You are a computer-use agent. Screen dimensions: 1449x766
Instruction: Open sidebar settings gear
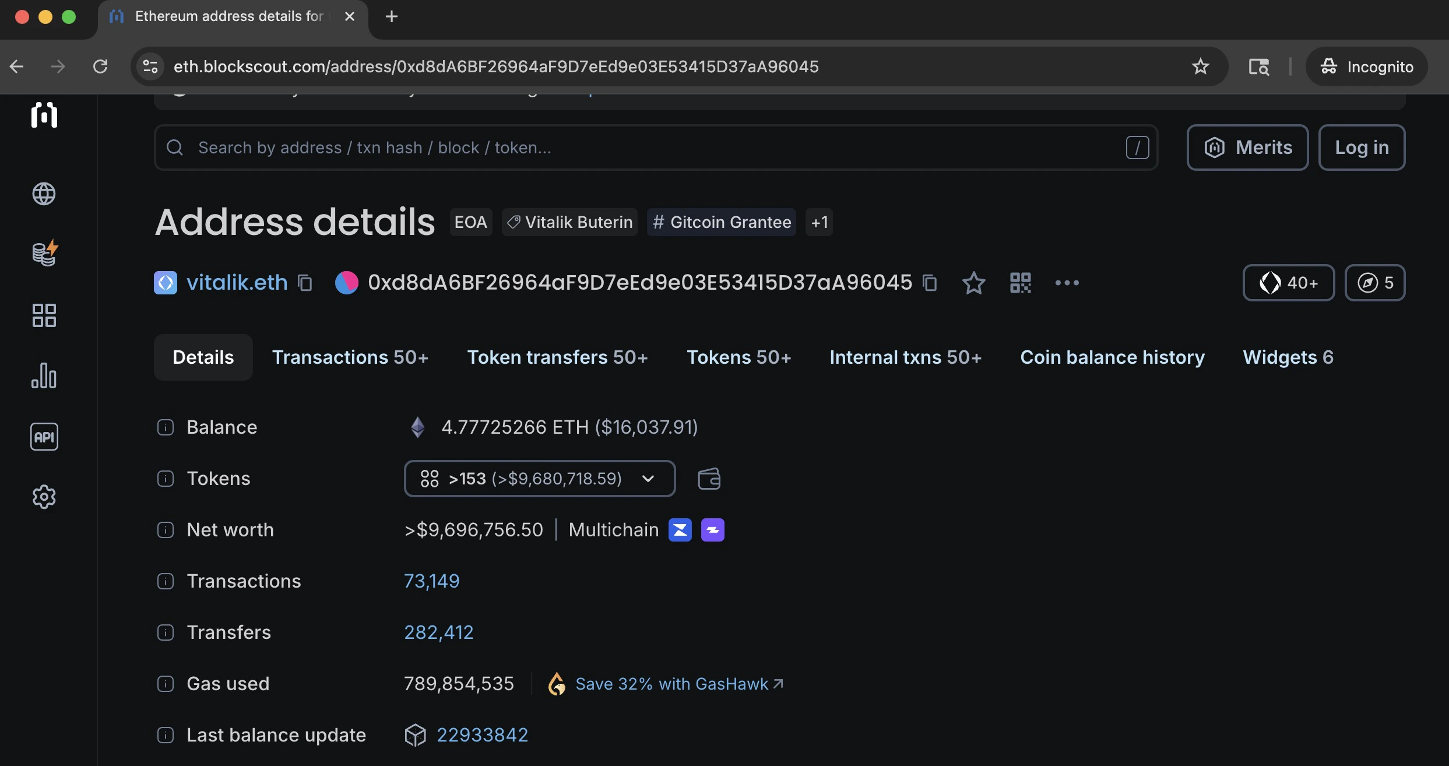44,497
